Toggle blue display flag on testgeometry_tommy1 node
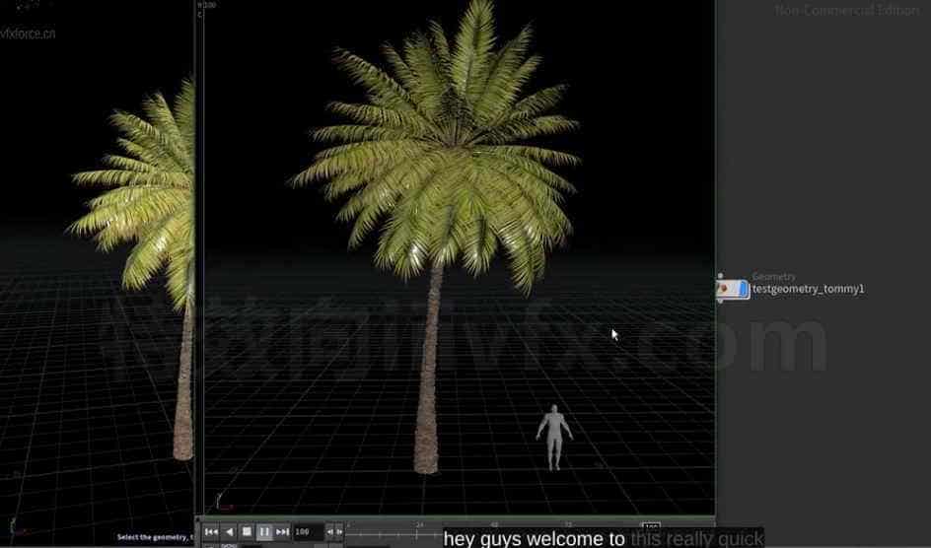931x548 pixels. coord(743,289)
